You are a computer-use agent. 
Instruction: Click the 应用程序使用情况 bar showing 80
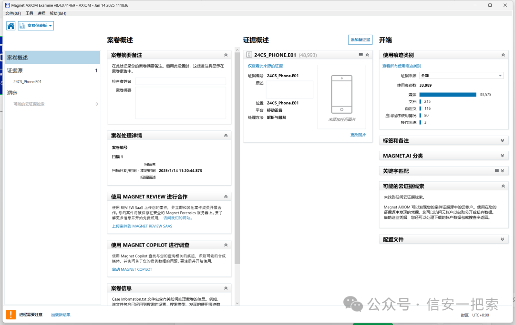coord(421,115)
